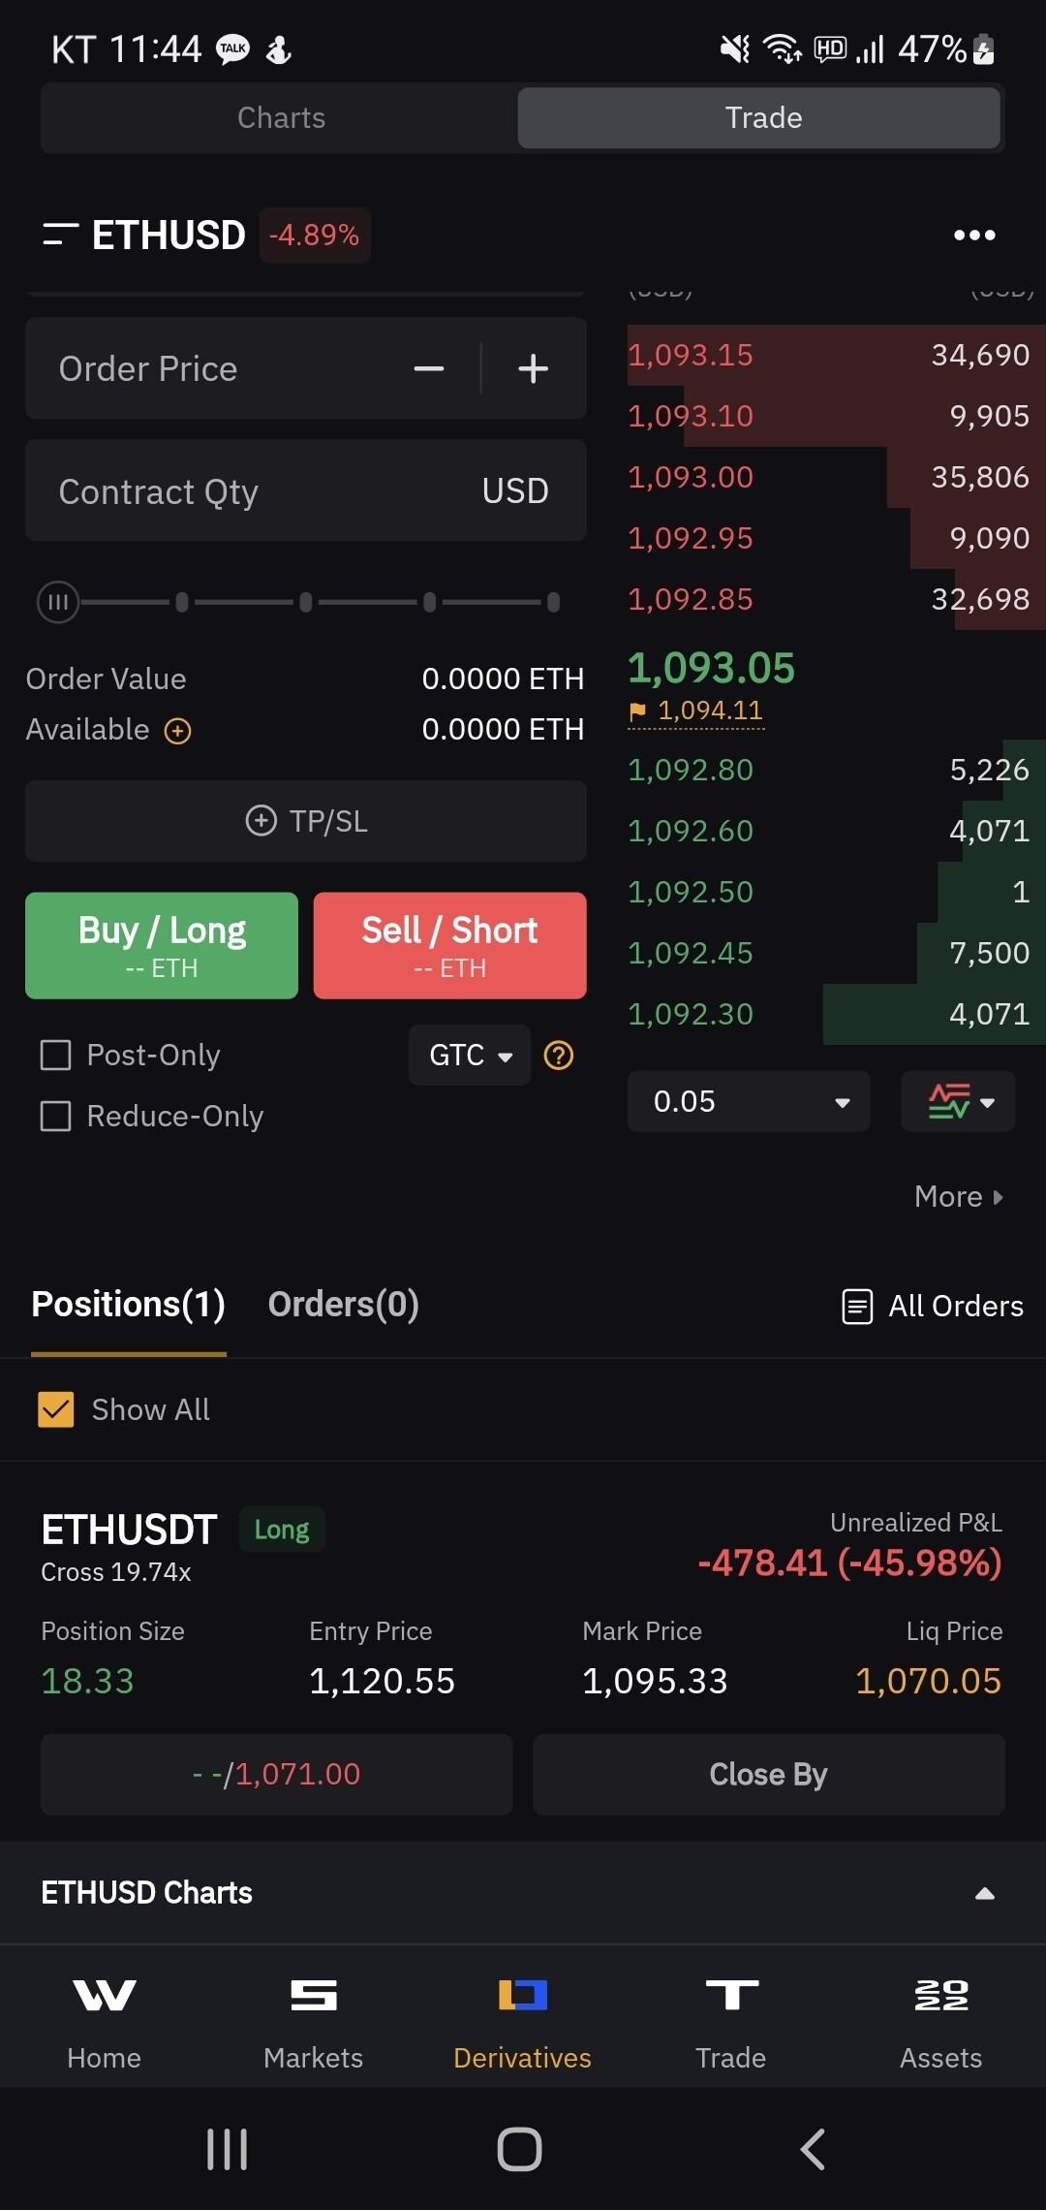Open the Assets navigation icon

940,1996
